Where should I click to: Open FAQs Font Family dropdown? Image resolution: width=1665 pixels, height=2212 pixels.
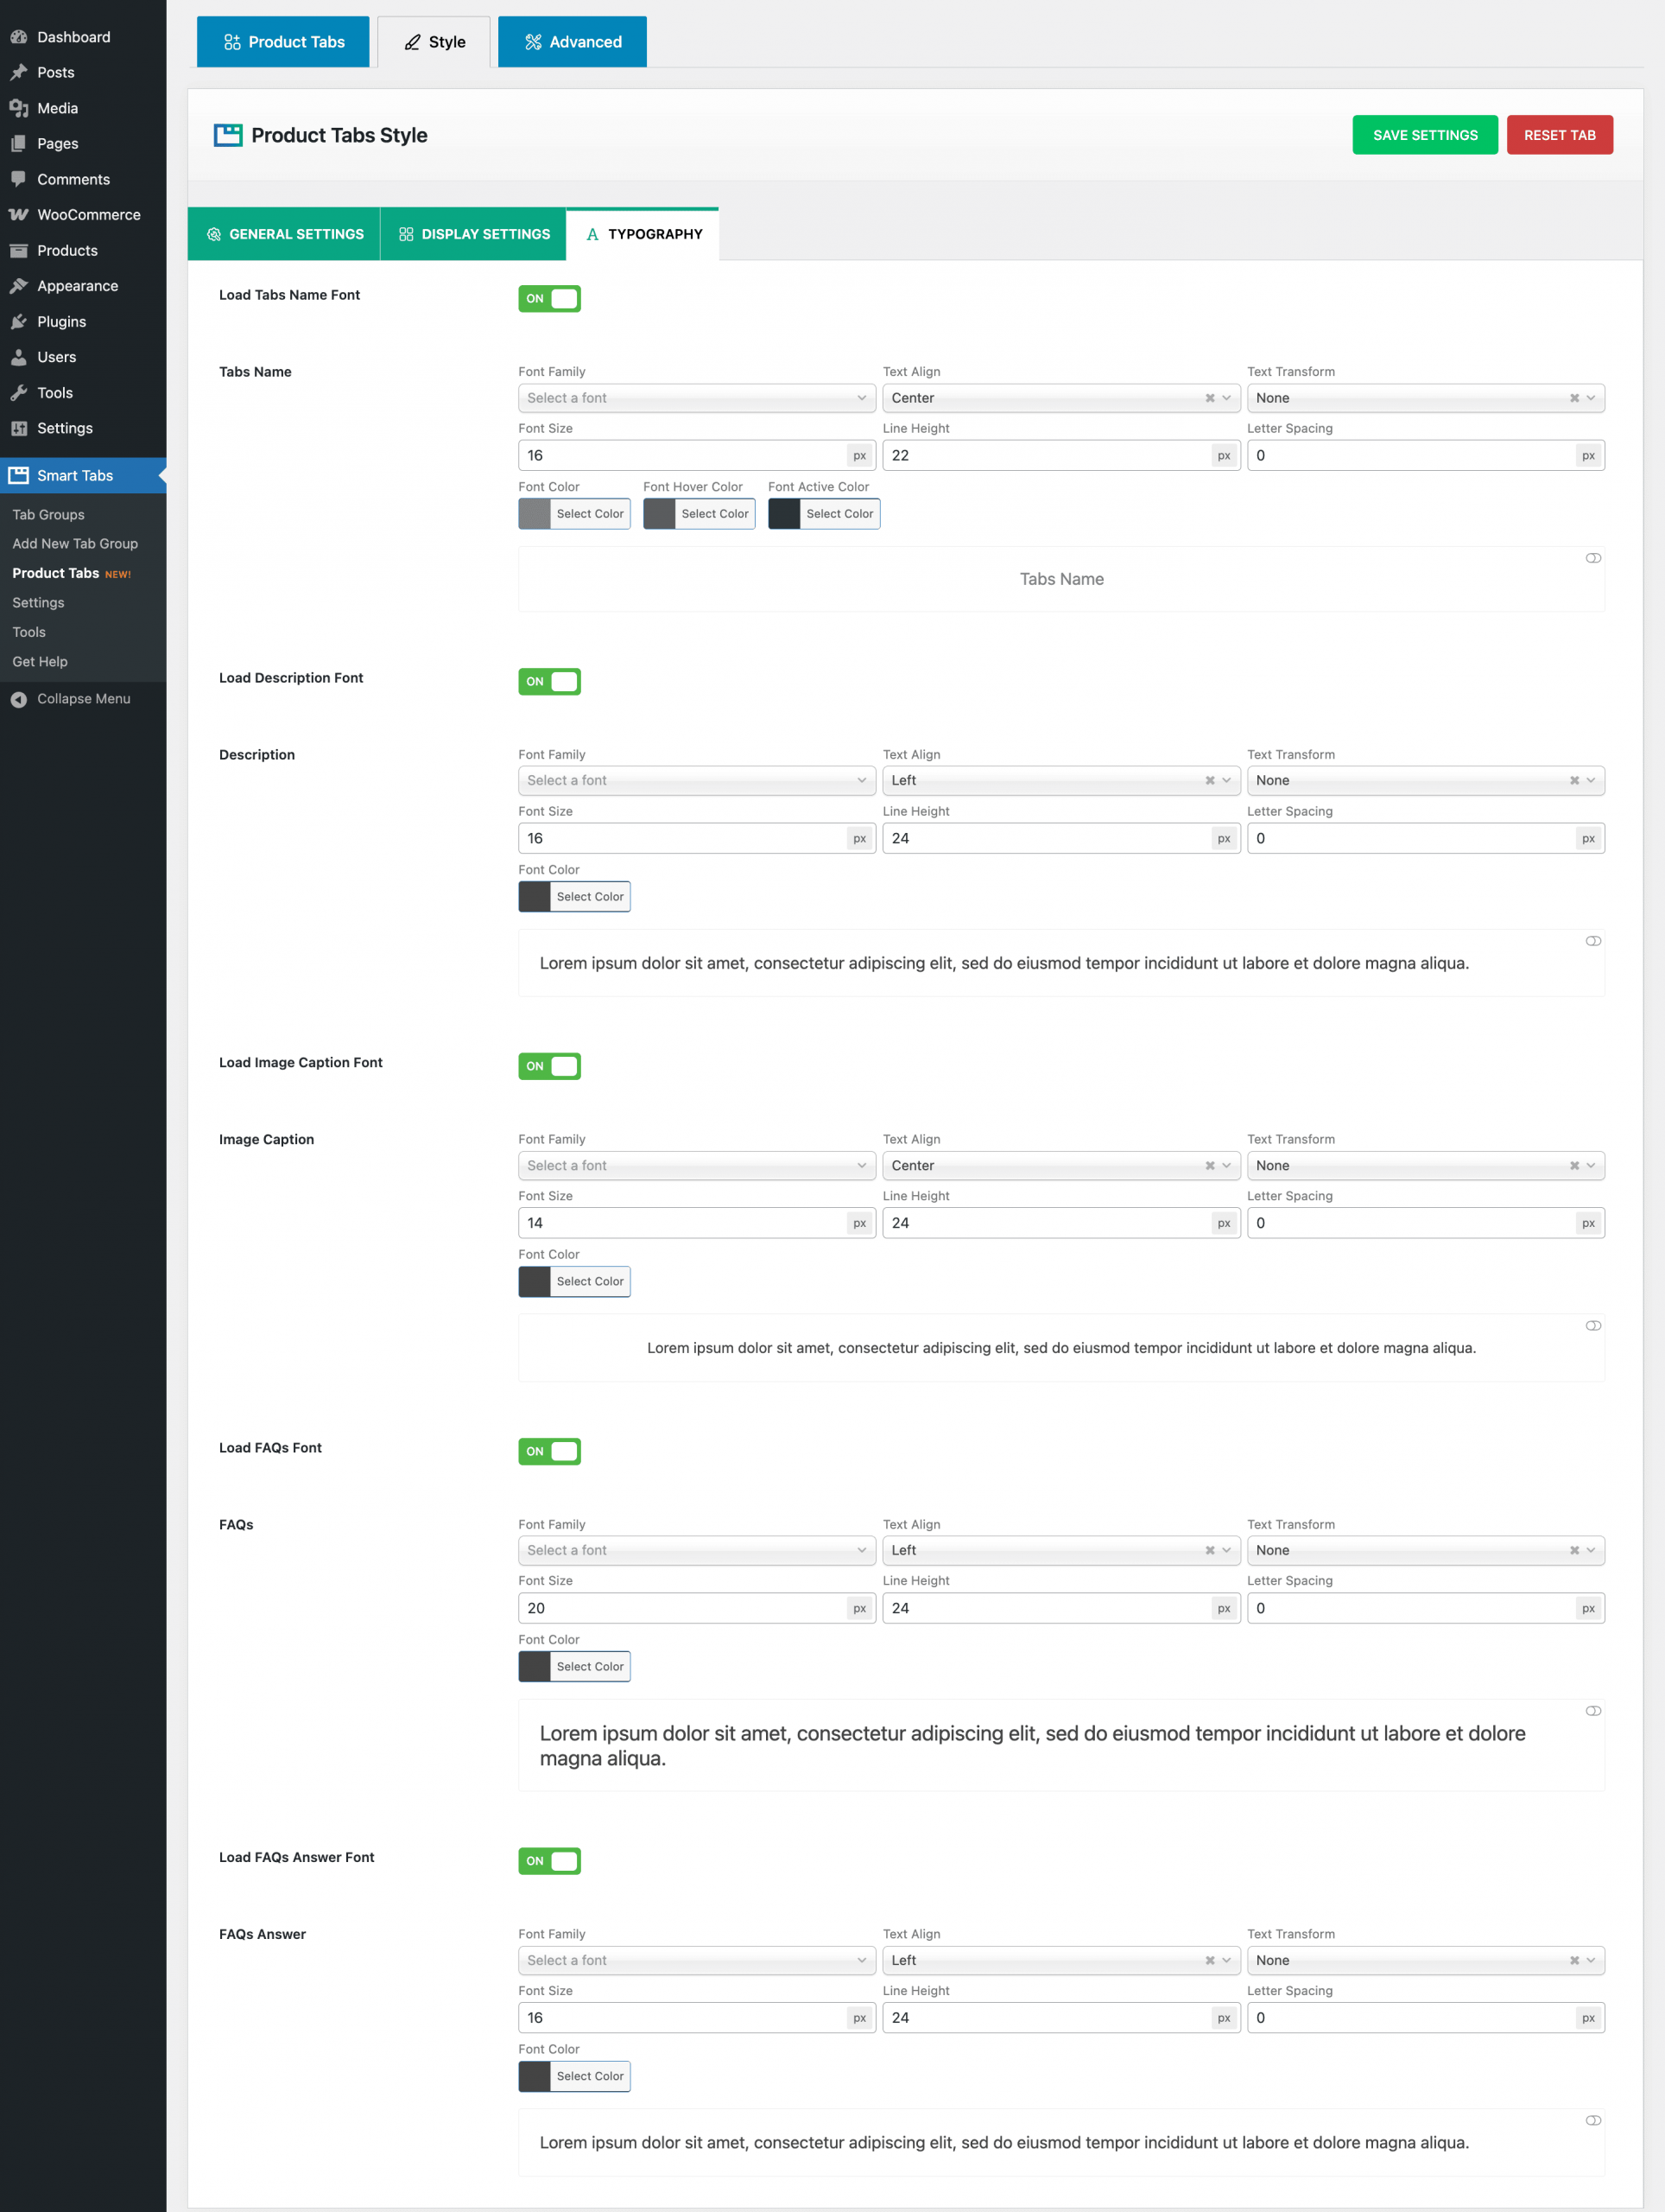pos(697,1550)
